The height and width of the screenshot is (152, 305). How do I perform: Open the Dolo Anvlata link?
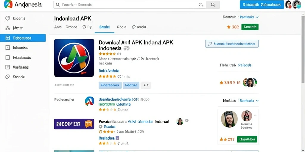(109, 71)
